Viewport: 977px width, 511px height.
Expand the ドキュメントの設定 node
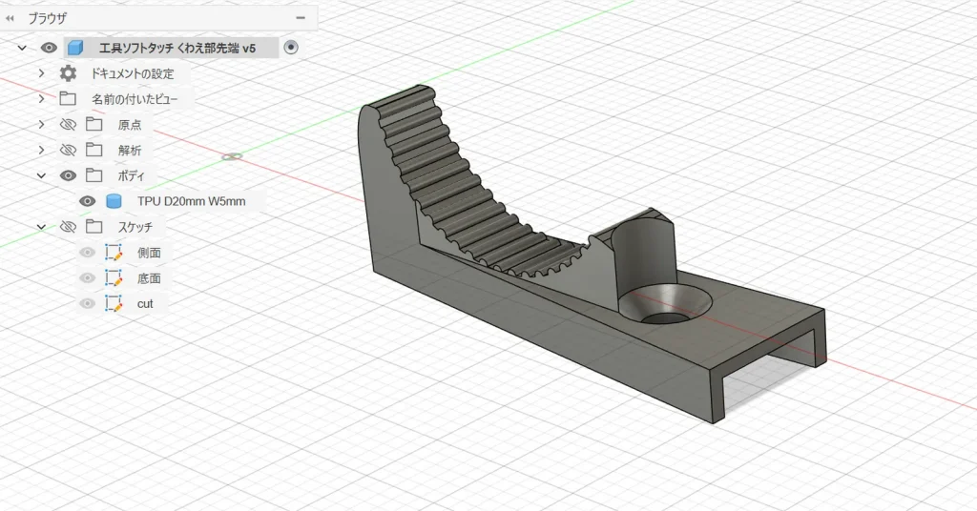pos(41,73)
